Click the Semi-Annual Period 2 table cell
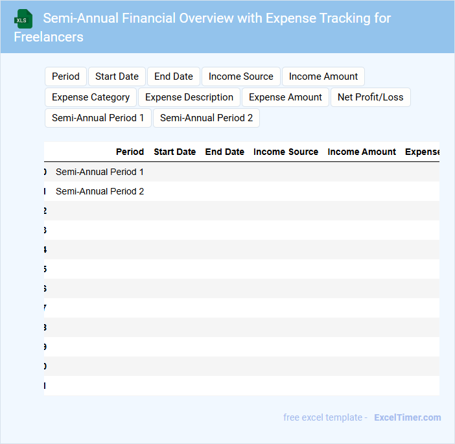 [100, 191]
